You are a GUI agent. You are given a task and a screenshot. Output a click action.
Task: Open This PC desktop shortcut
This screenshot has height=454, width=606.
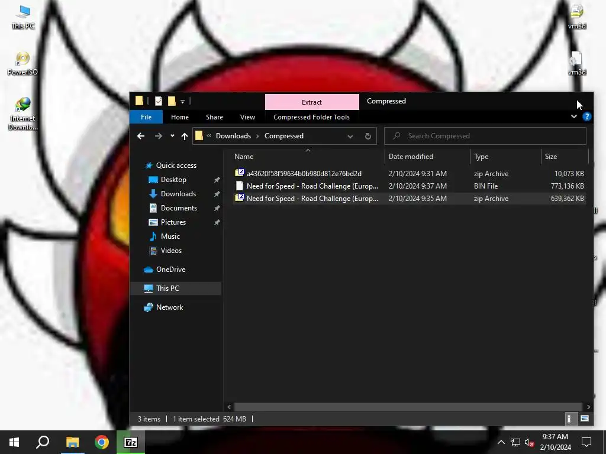(23, 17)
